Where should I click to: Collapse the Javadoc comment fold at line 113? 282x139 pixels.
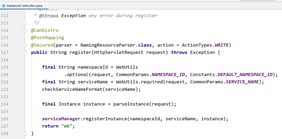[25, 23]
